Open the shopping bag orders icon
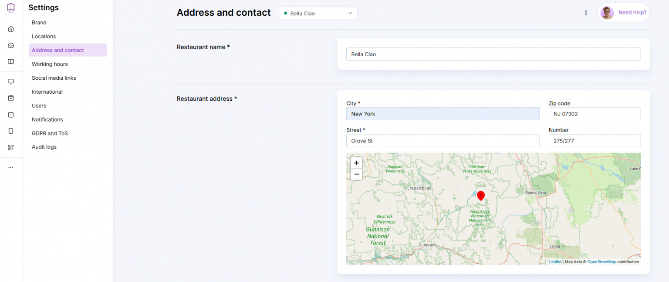The image size is (669, 282). click(x=11, y=98)
